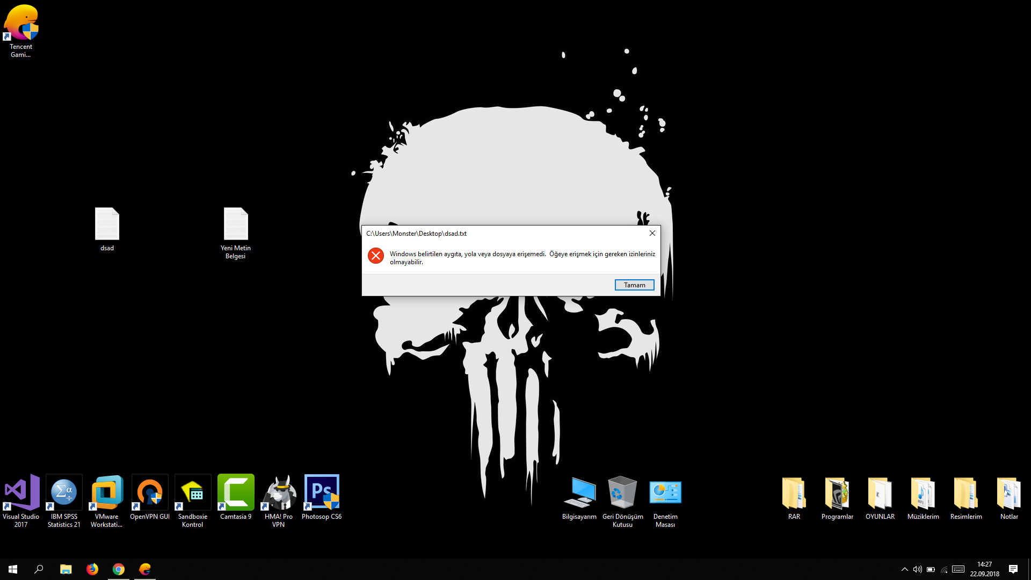Open the Windows Start menu
This screenshot has height=580, width=1031.
pos(13,569)
